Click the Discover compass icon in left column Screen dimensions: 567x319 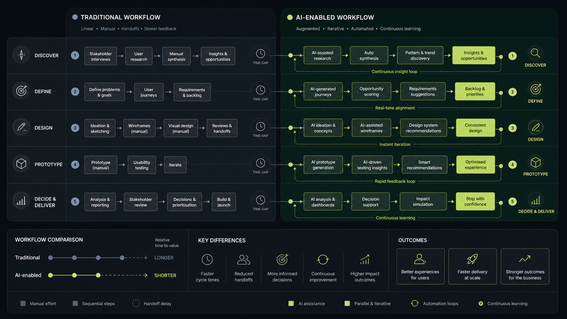tap(21, 55)
